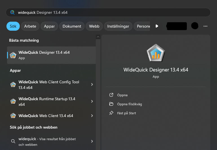This screenshot has width=217, height=150.
Task: Click the WideQuick Designer 13.4 x64 preview title
Action: click(156, 70)
